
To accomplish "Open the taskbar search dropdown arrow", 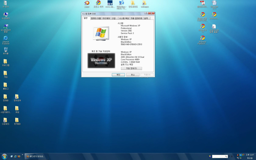I will coord(229,156).
